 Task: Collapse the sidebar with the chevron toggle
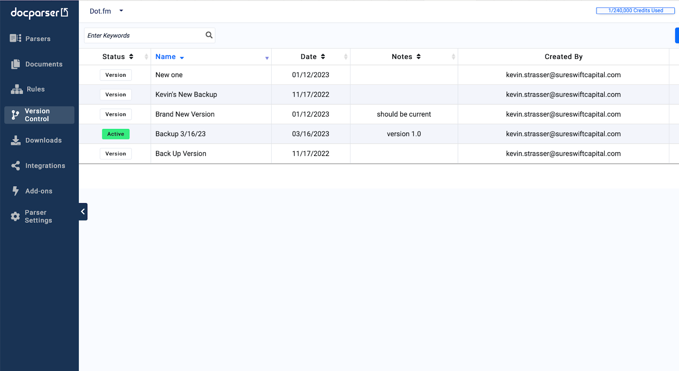[x=83, y=212]
